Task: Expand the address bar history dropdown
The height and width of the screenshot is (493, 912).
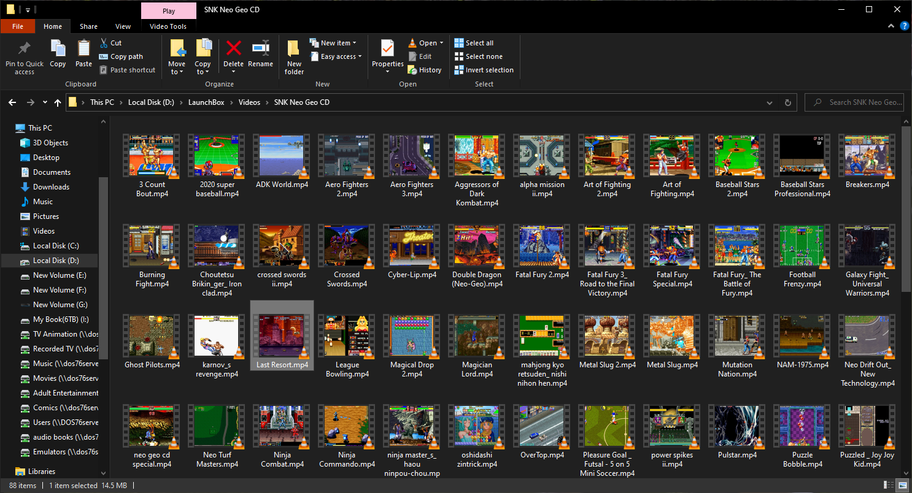Action: point(770,102)
